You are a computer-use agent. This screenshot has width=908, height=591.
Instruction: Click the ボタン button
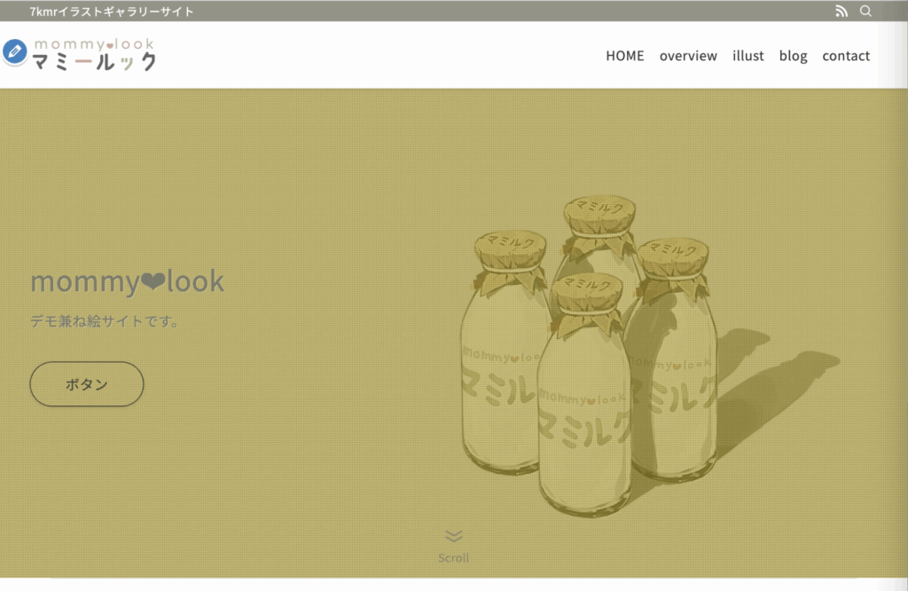87,384
